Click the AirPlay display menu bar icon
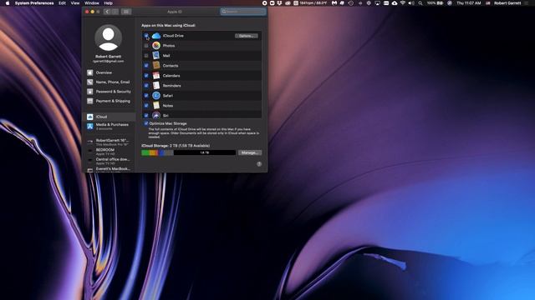The width and height of the screenshot is (535, 300). pyautogui.click(x=377, y=3)
